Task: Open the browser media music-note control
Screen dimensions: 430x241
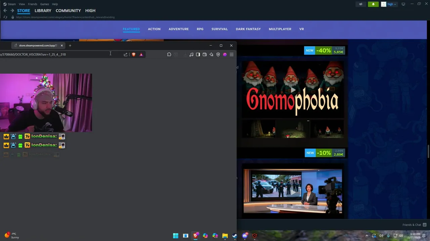Action: tap(191, 55)
